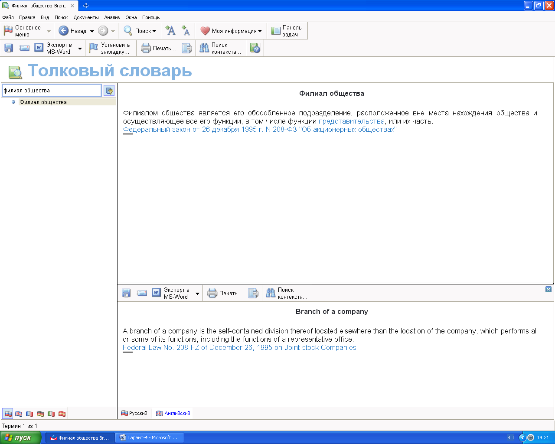Viewport: 555px width, 444px height.
Task: Toggle the French flag language filter
Action: pos(29,414)
